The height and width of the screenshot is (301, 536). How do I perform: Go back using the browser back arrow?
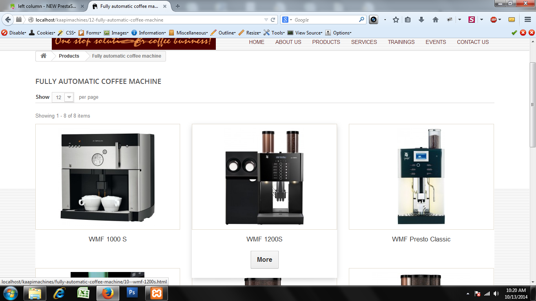(x=8, y=20)
